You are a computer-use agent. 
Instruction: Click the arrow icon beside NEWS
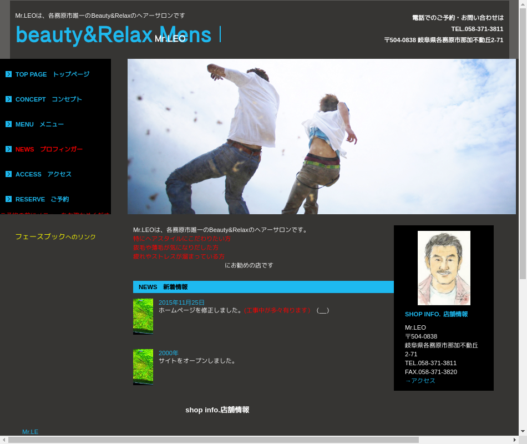click(x=8, y=149)
